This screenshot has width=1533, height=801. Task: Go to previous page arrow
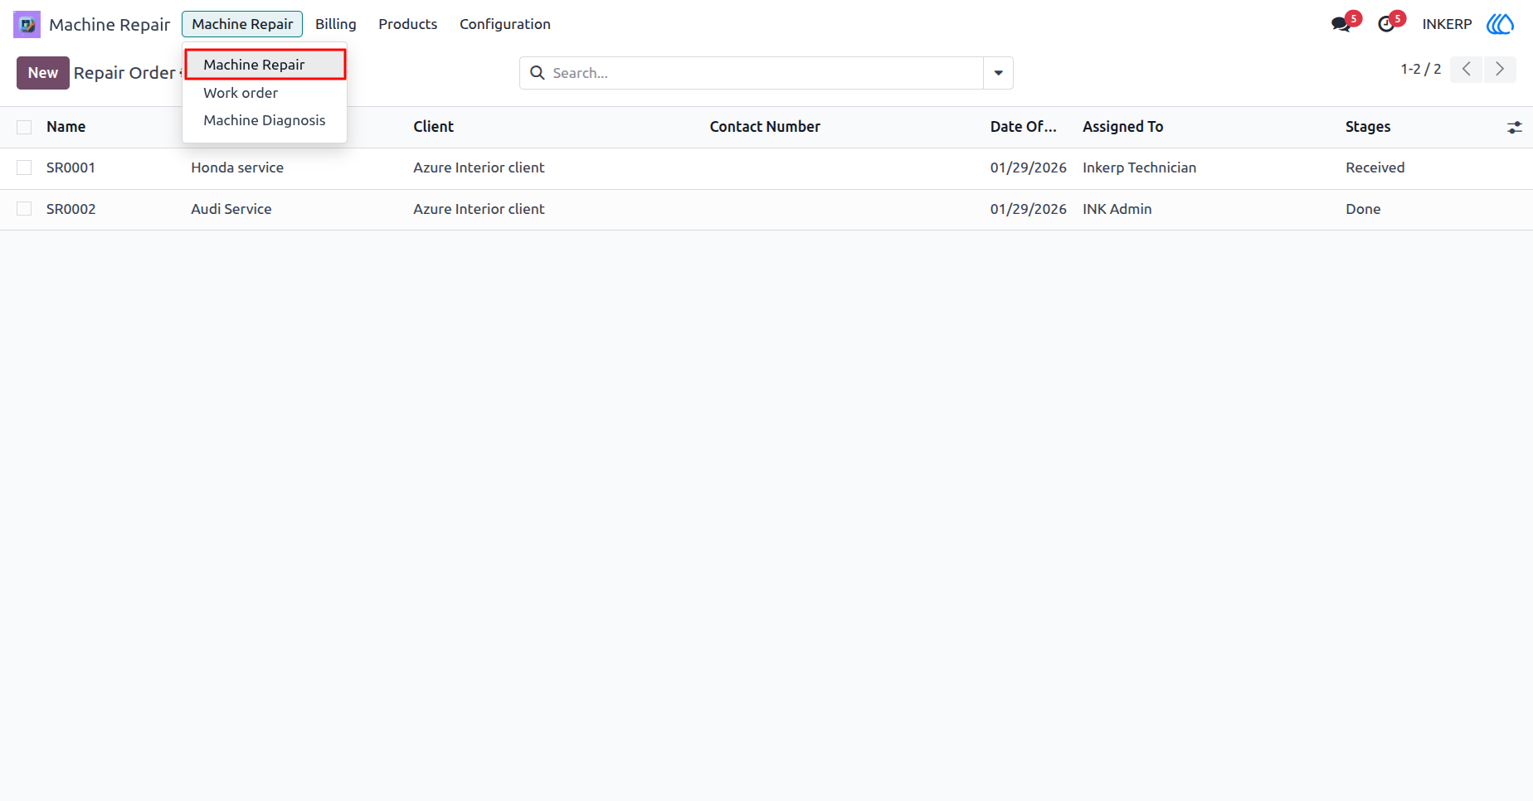[x=1467, y=70]
